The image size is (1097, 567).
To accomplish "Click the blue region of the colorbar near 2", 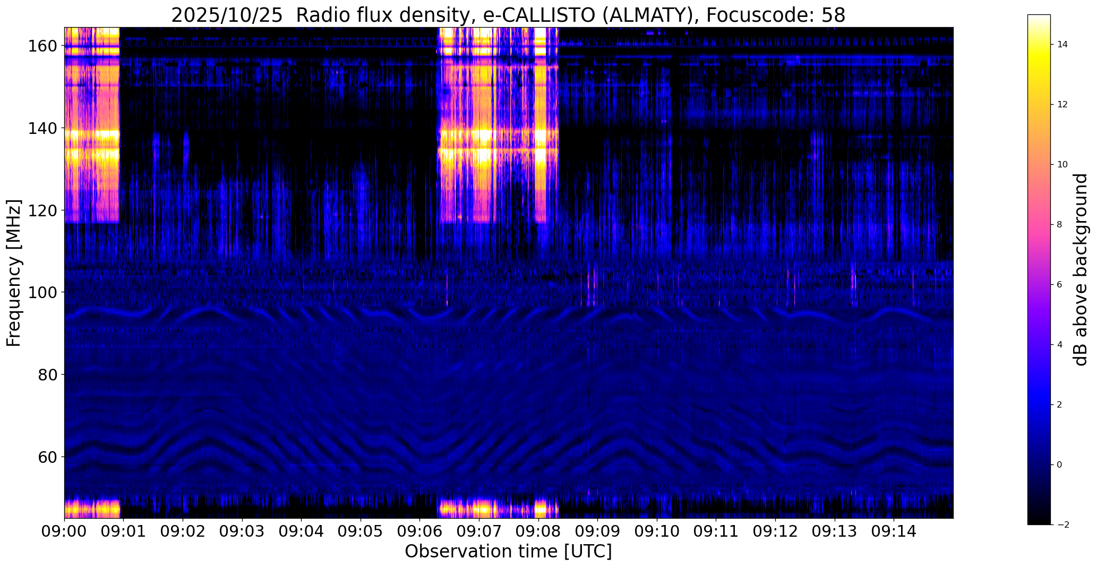I will point(1039,405).
